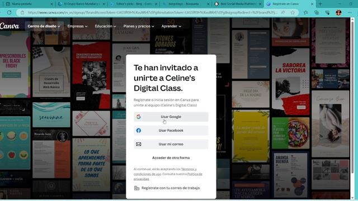Click the read aloud icon in the address bar
The image size is (358, 201).
tap(283, 12)
